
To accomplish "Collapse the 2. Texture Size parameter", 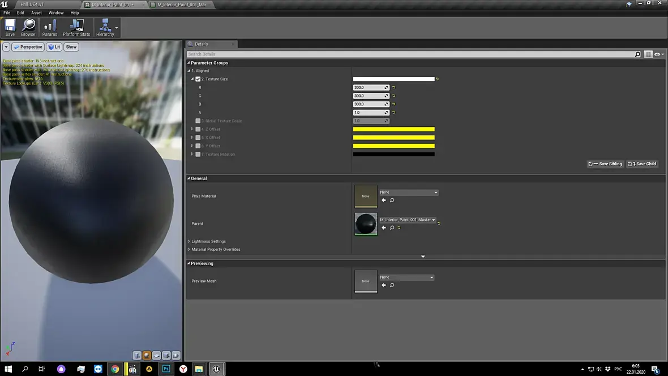I will pyautogui.click(x=192, y=79).
